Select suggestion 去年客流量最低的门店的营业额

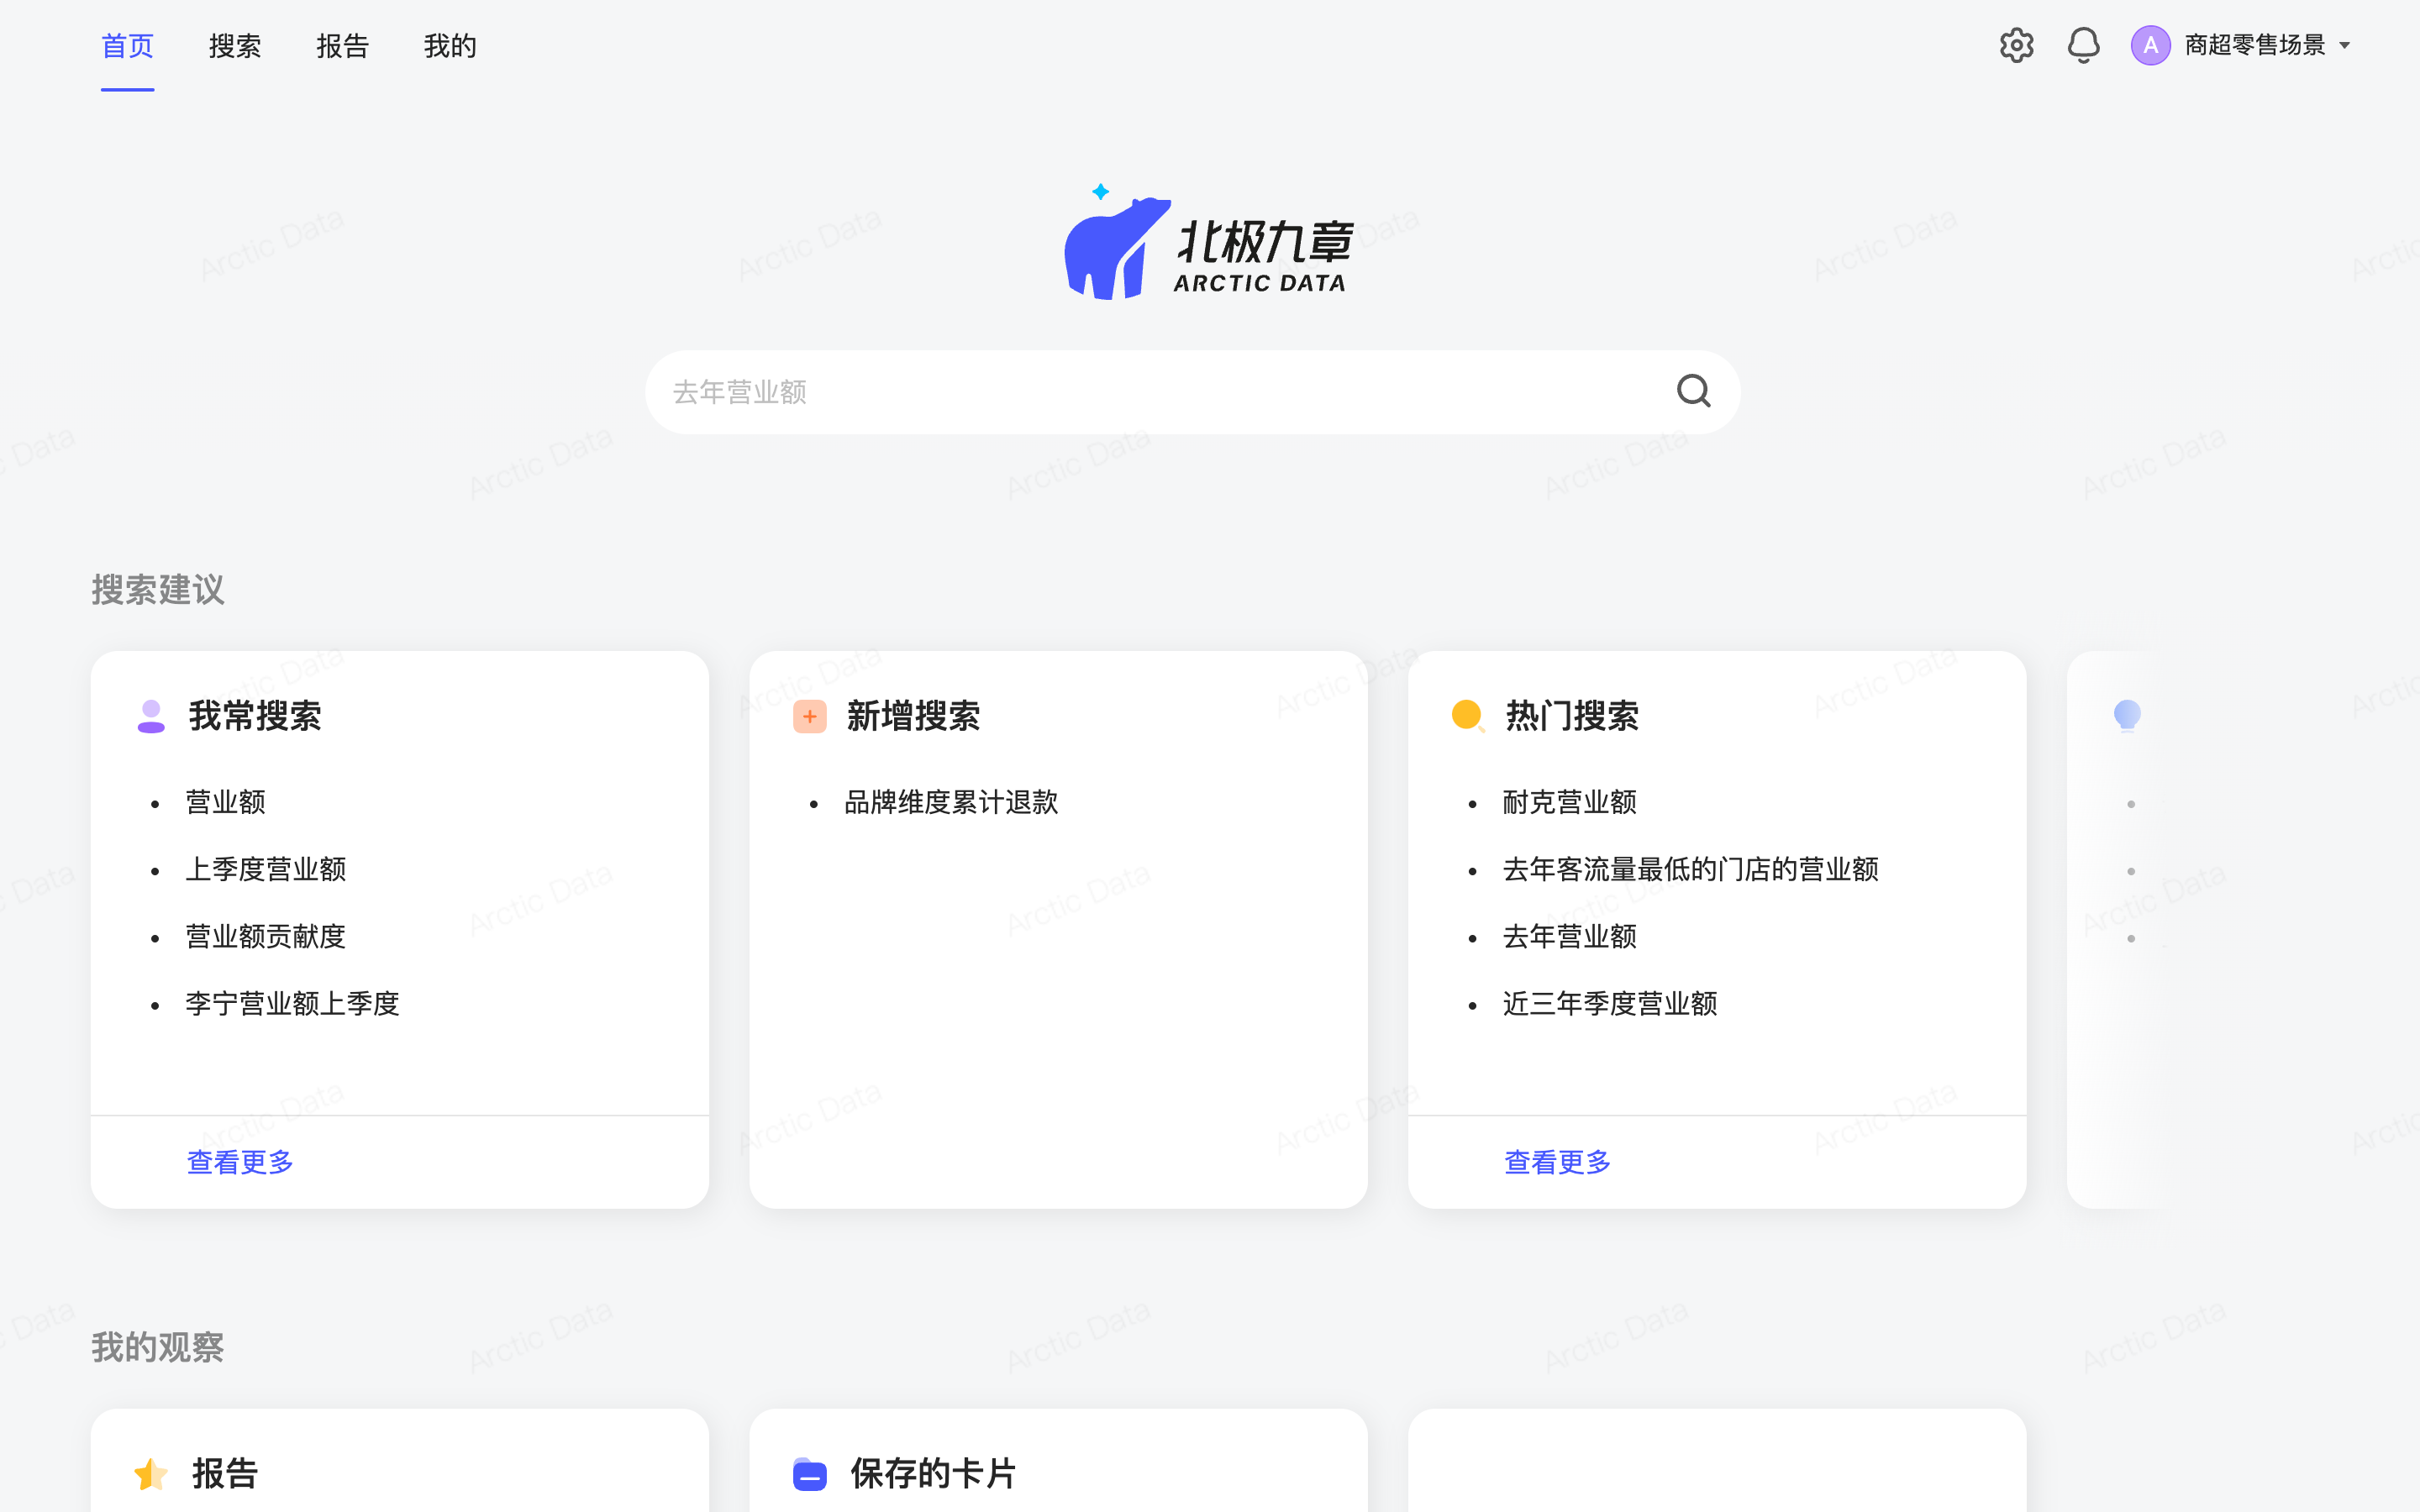1690,869
